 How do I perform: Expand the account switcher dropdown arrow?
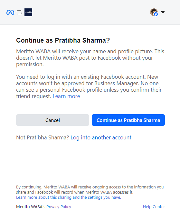163,12
